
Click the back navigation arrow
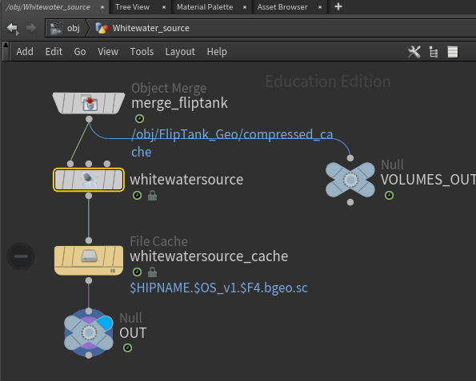13,29
